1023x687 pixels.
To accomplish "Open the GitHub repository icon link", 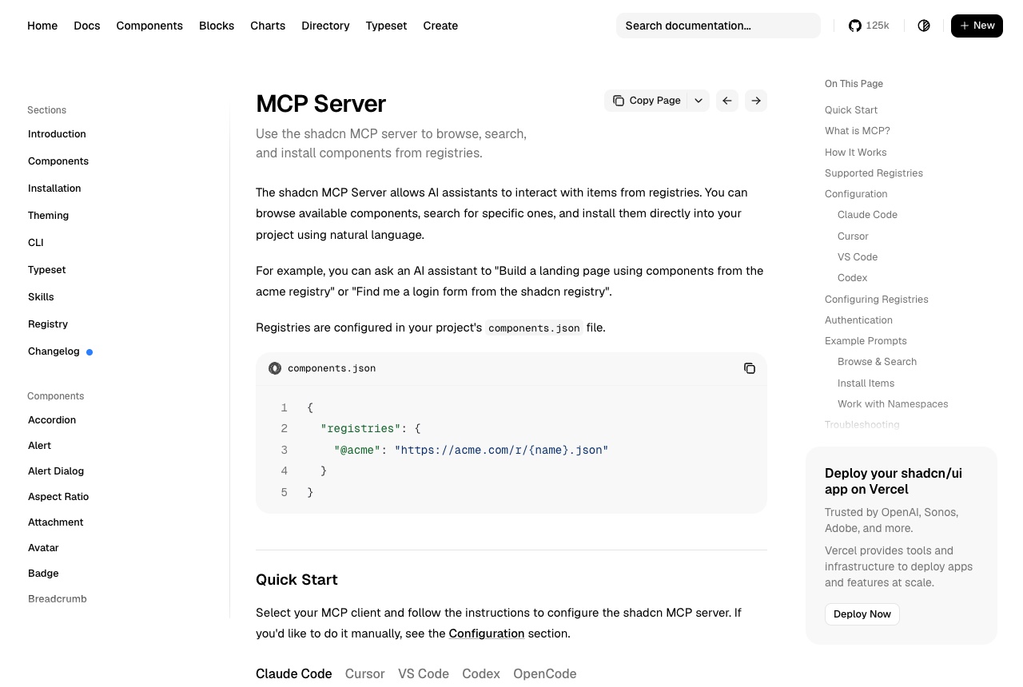I will 855,26.
